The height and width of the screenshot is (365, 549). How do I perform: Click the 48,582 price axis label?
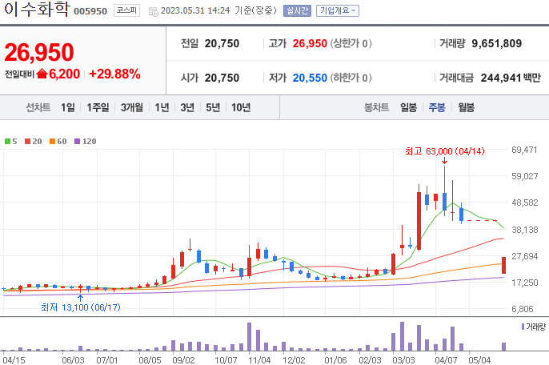coord(524,203)
